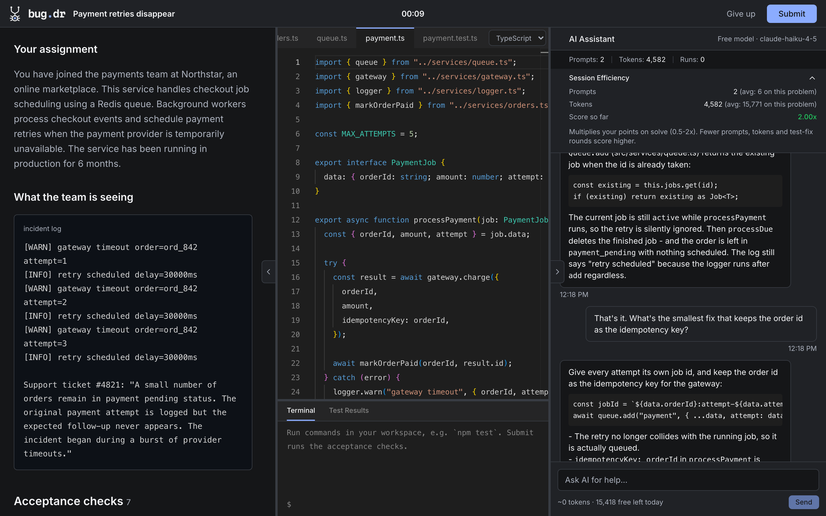The height and width of the screenshot is (516, 826).
Task: Click the 'Acceptance checks' heading
Action: coord(68,501)
